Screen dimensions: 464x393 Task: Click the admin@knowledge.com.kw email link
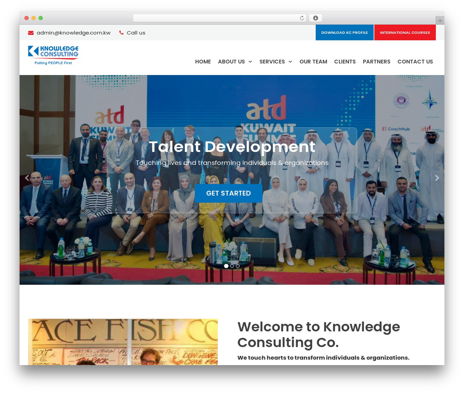point(74,33)
